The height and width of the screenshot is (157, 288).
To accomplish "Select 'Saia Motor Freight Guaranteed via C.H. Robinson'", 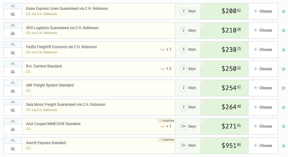I will (x=66, y=105).
